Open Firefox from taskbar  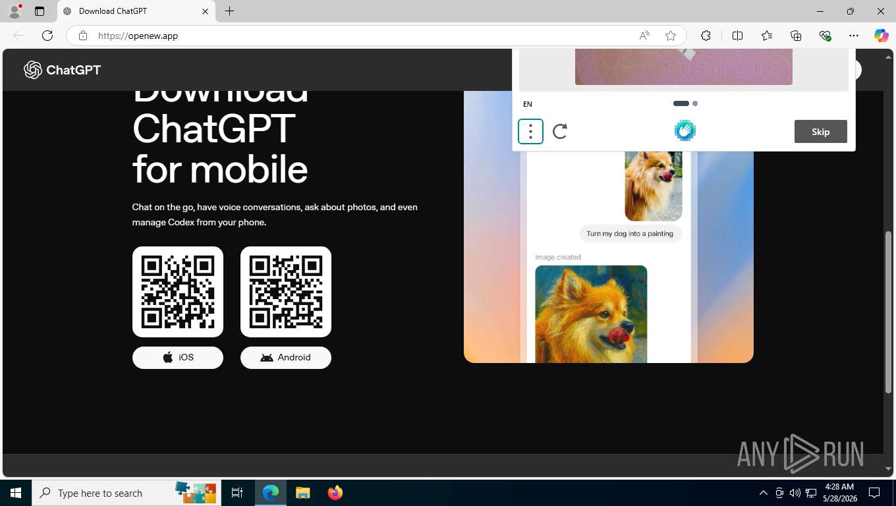[x=335, y=493]
